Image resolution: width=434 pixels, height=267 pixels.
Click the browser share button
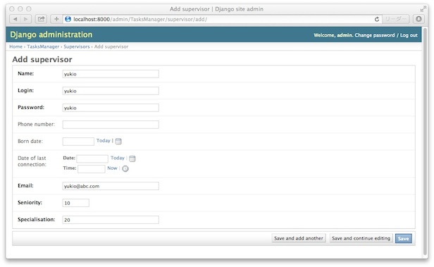tap(41, 19)
